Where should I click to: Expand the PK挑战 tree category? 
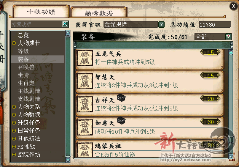coord(14,147)
